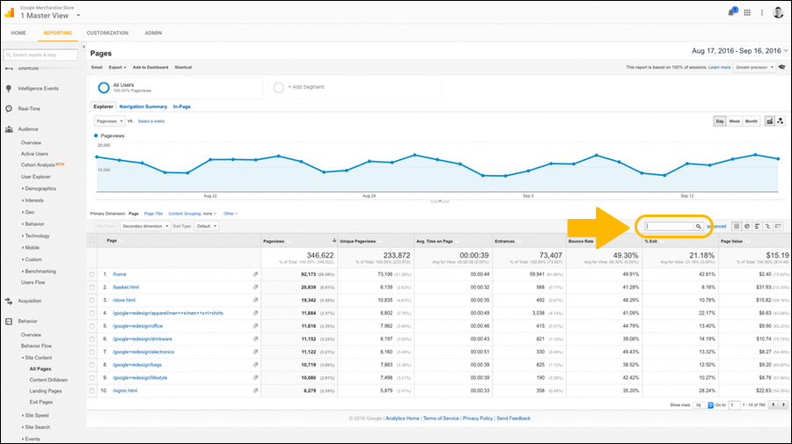Open the /home page link
792x444 pixels.
[119, 274]
